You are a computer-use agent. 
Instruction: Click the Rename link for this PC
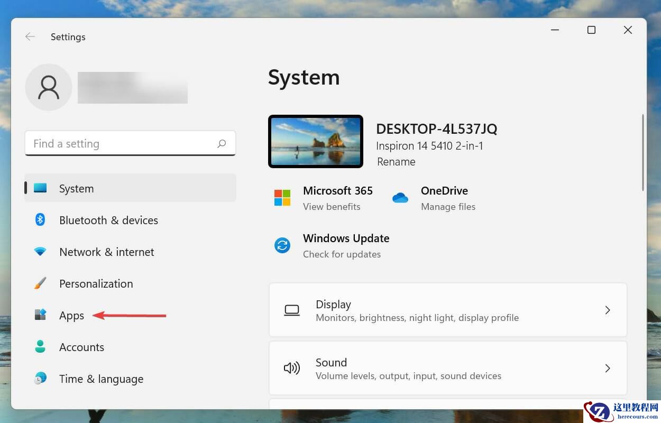pyautogui.click(x=396, y=162)
